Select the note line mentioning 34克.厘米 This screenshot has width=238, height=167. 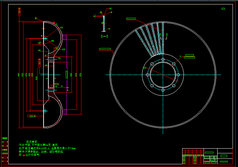click(38, 145)
